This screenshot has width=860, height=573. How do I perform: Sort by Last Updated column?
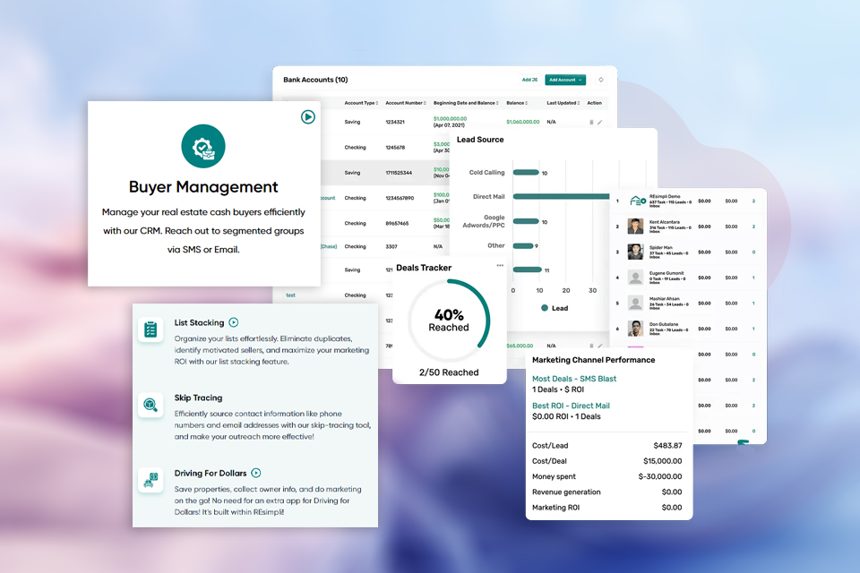(x=563, y=103)
